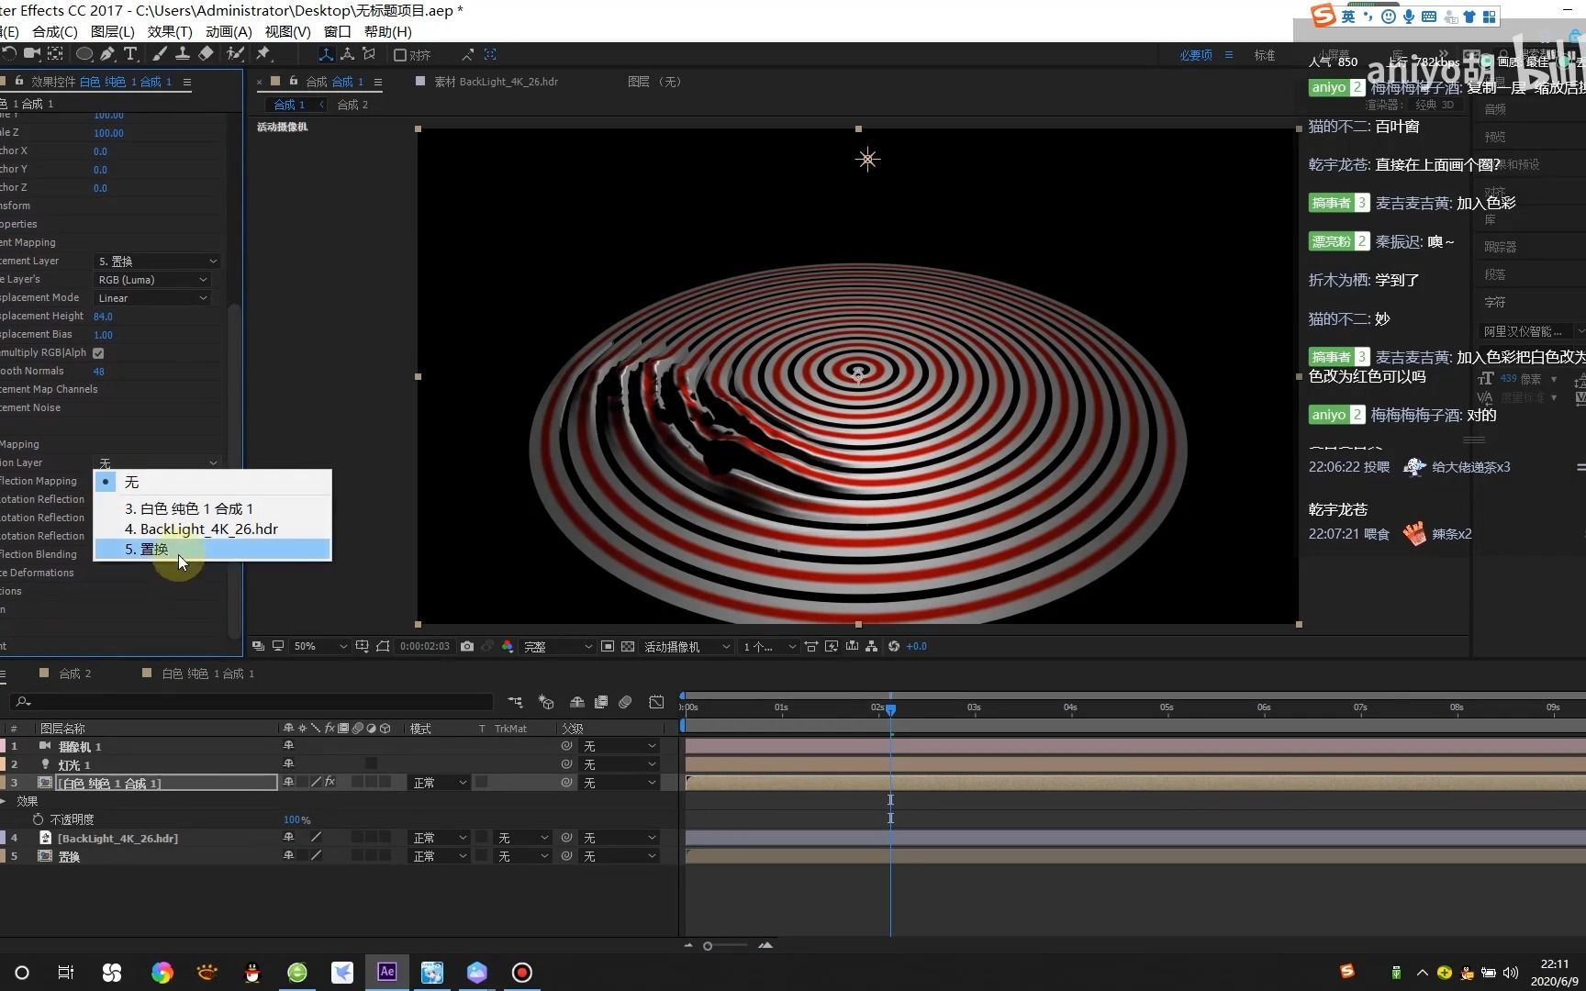This screenshot has height=991, width=1586.
Task: Open the Adobe After Effects taskbar icon
Action: (x=386, y=972)
